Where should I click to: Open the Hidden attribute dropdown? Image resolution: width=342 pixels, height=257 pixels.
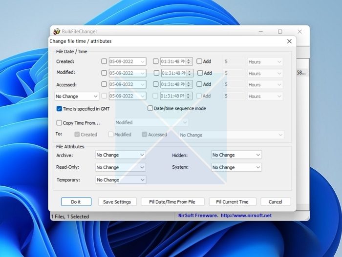tap(236, 155)
